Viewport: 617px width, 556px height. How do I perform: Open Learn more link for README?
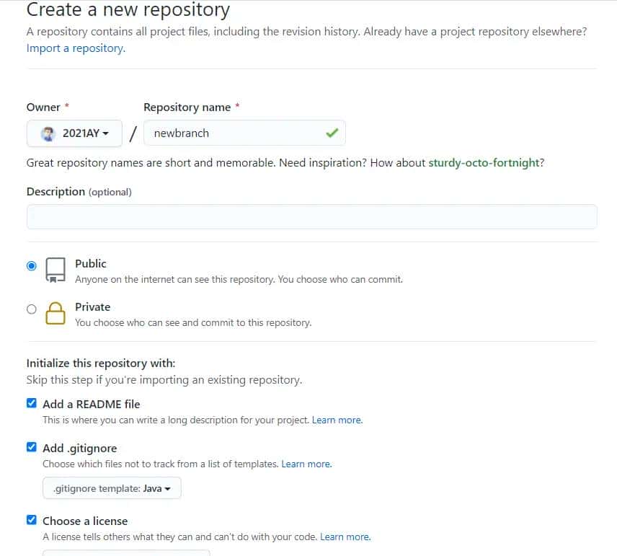click(337, 420)
